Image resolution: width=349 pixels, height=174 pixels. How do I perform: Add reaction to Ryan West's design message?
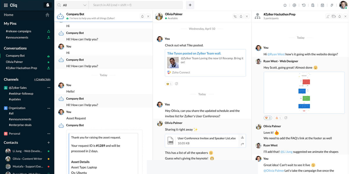286,118
